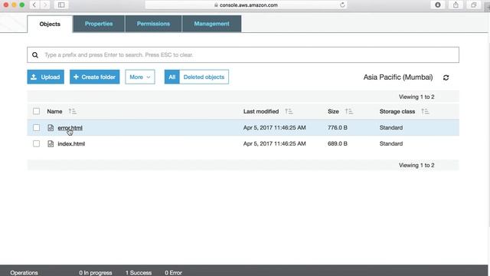Image resolution: width=490 pixels, height=276 pixels.
Task: Click '1 Success' in operations bar
Action: tap(139, 273)
